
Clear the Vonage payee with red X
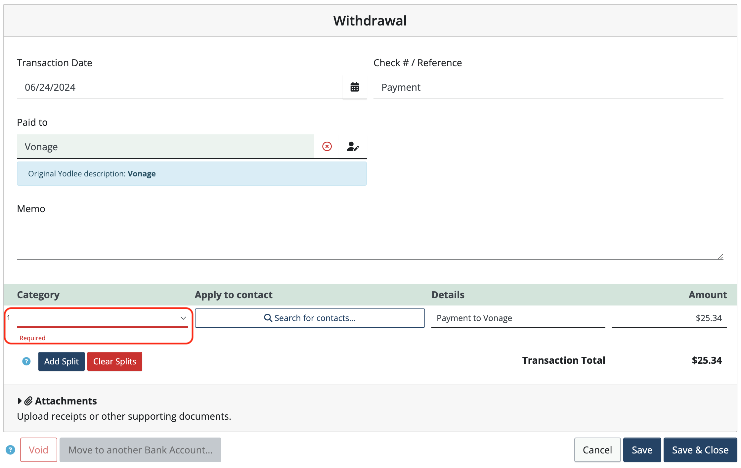pyautogui.click(x=327, y=146)
